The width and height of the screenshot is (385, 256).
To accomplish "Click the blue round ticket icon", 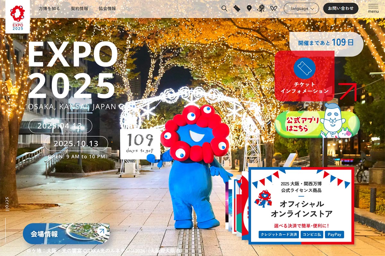I will click(304, 68).
